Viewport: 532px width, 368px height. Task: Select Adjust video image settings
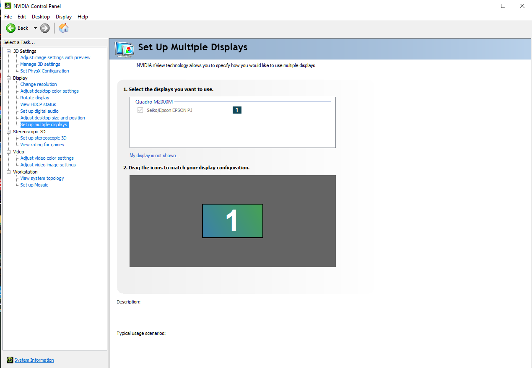pos(48,165)
